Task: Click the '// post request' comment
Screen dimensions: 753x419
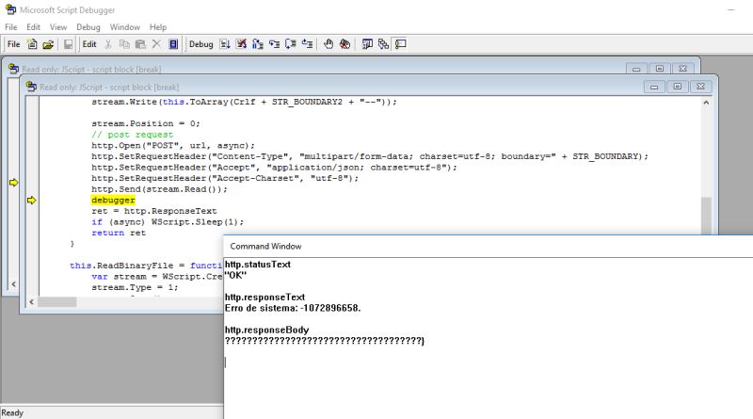Action: 132,135
